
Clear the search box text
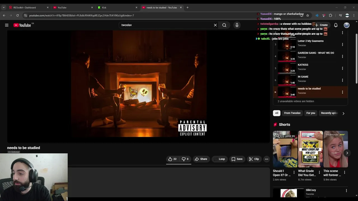click(215, 25)
